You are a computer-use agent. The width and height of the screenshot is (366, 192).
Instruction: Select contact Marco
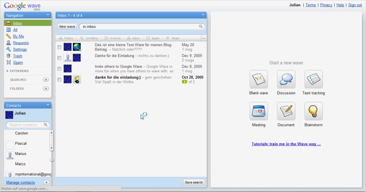click(x=21, y=164)
